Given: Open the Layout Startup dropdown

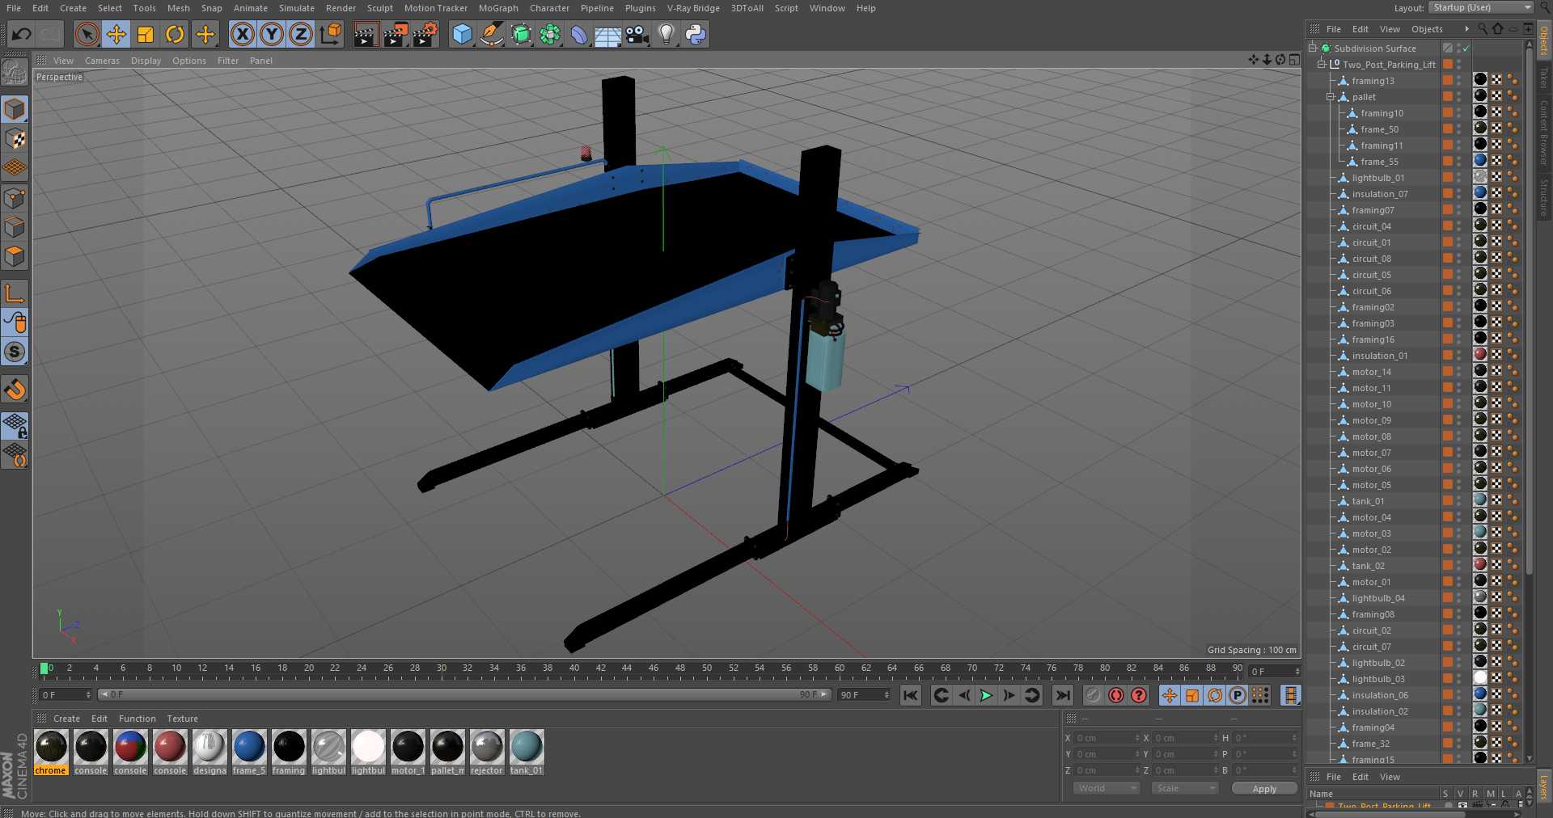Looking at the screenshot, I should [x=1481, y=7].
